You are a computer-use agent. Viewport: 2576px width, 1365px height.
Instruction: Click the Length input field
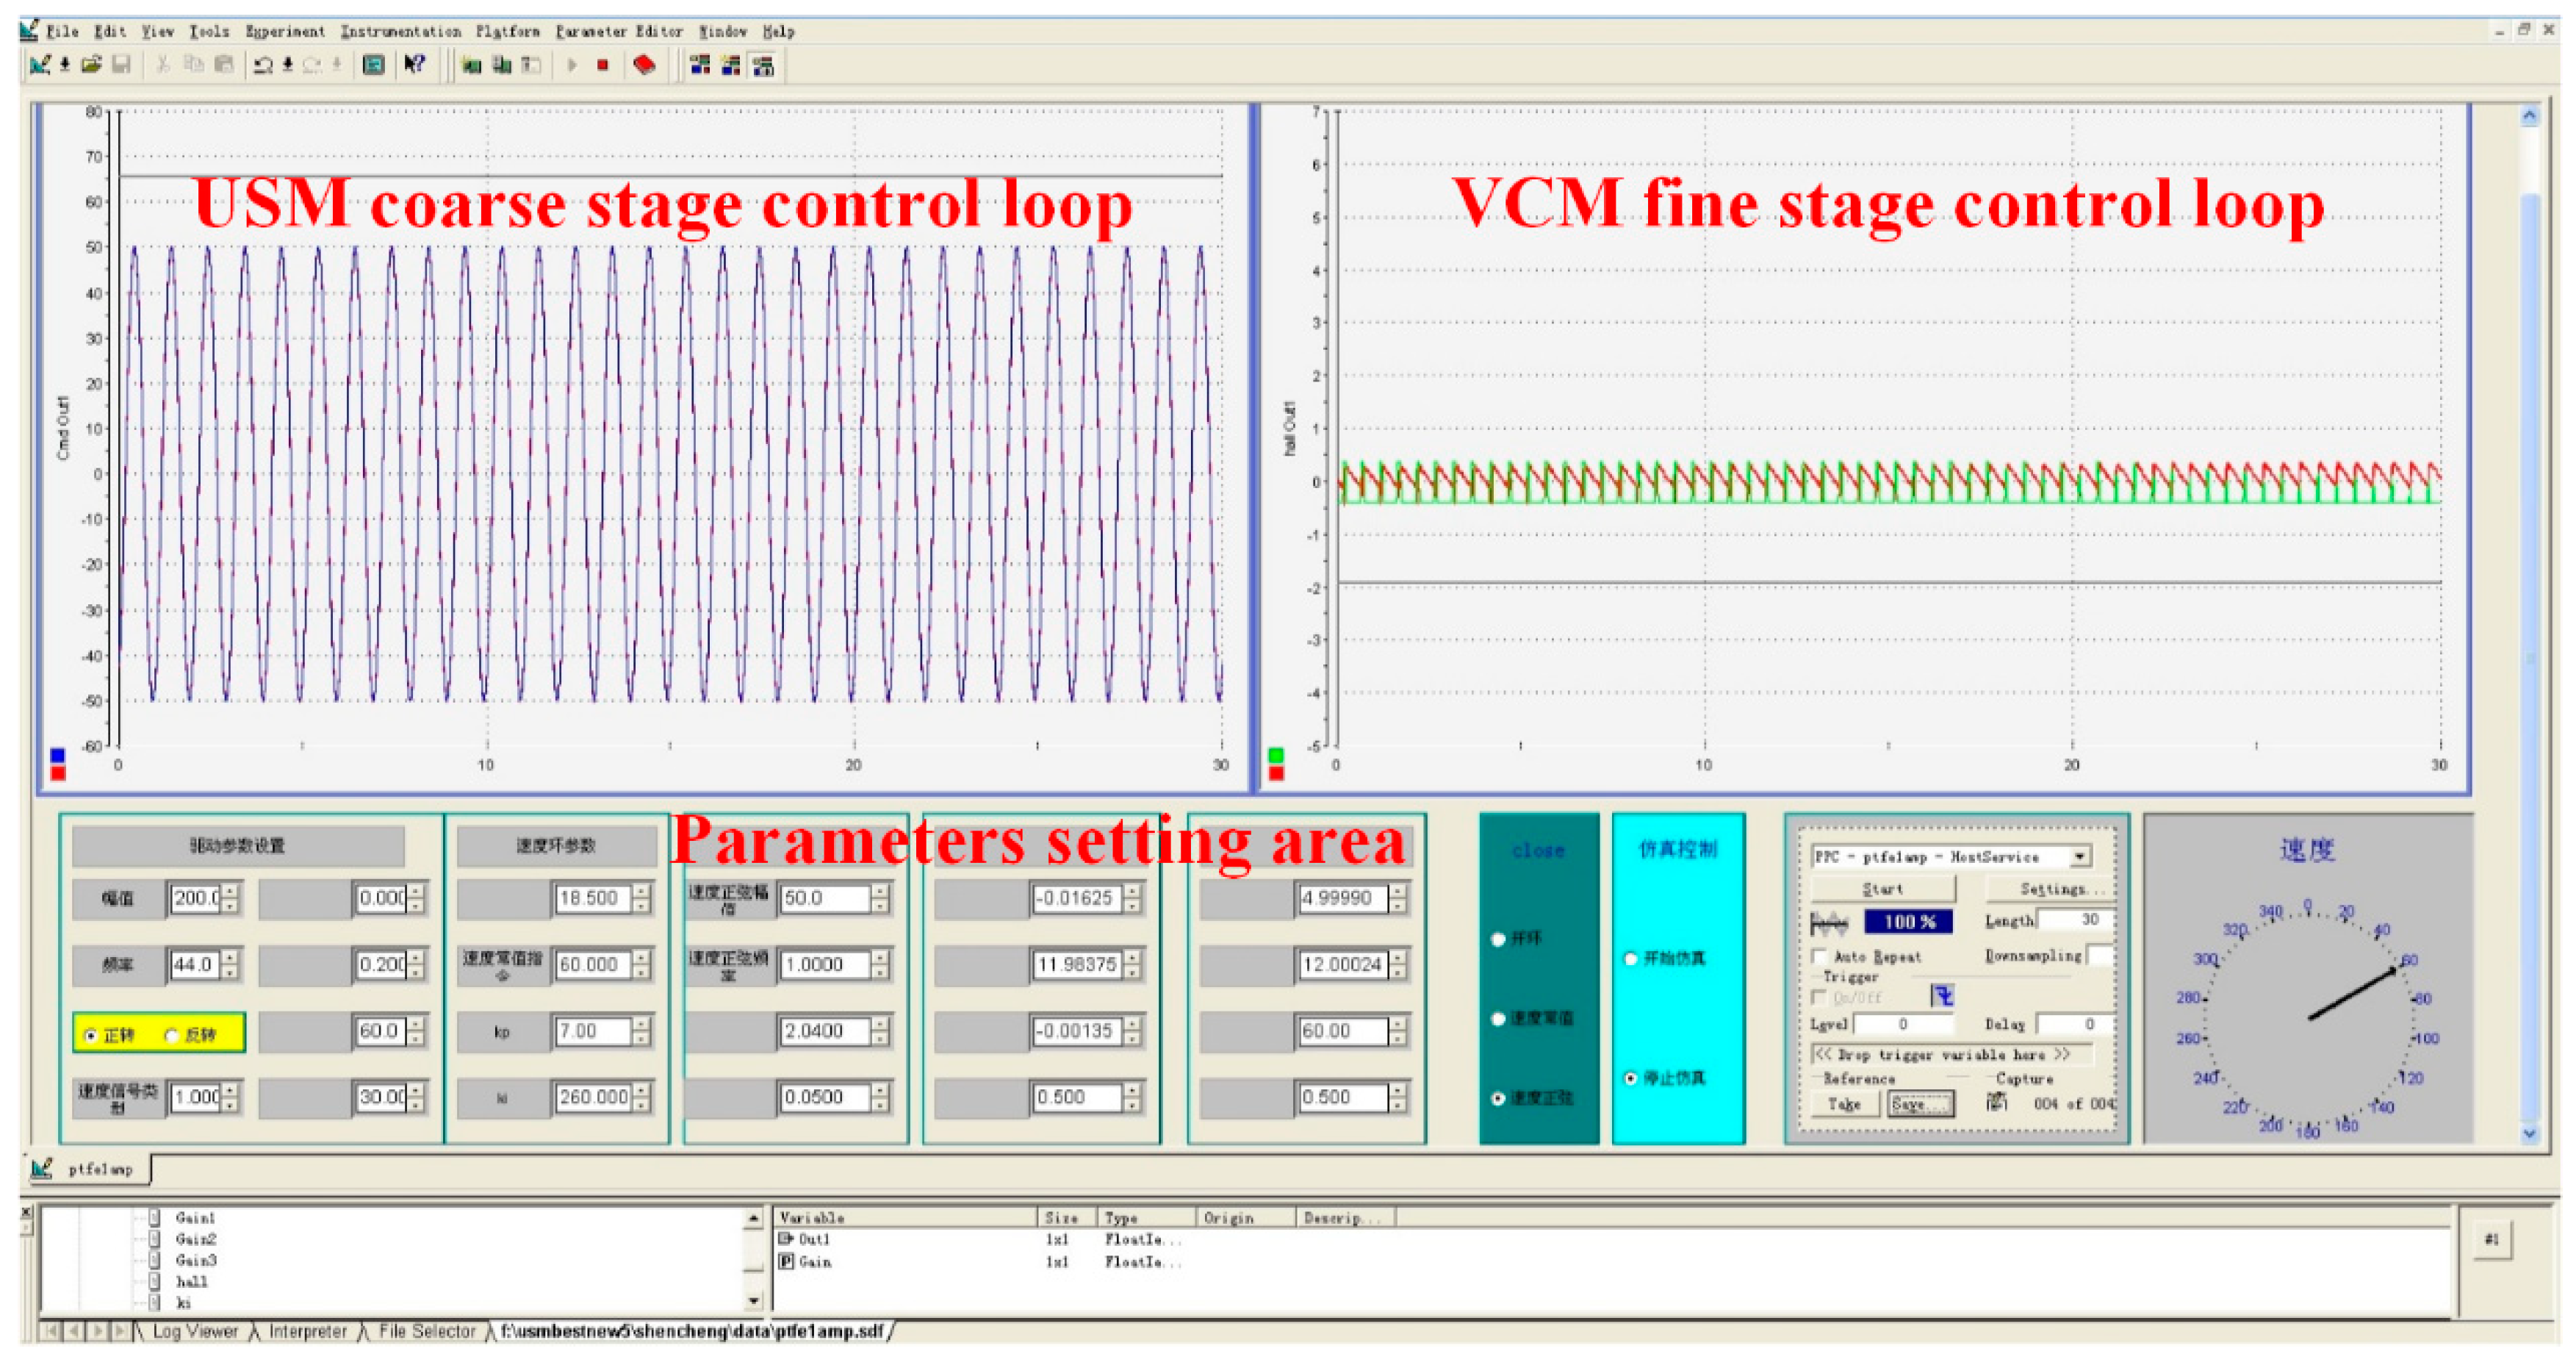coord(2075,920)
